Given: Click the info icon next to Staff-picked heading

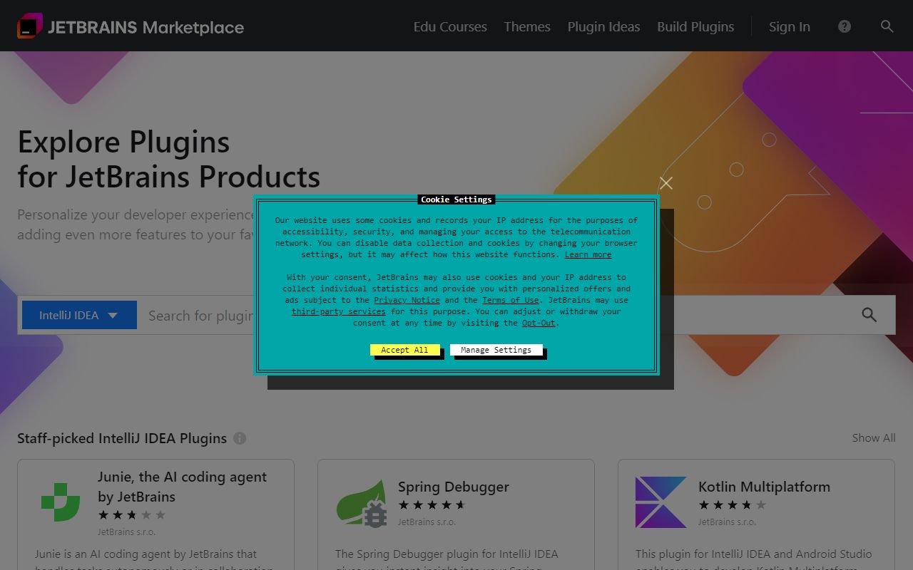Looking at the screenshot, I should pyautogui.click(x=240, y=438).
